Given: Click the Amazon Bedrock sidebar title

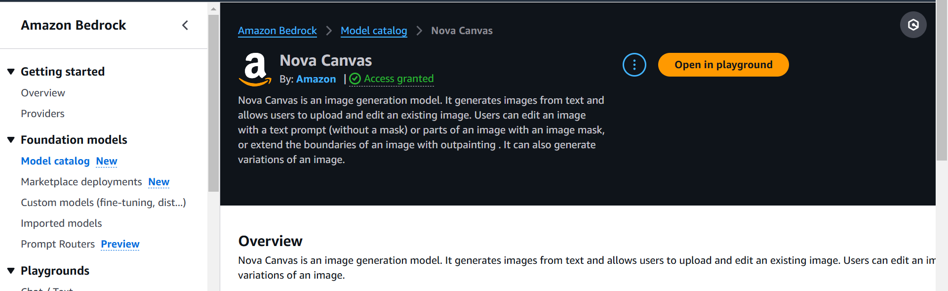Looking at the screenshot, I should pyautogui.click(x=74, y=25).
